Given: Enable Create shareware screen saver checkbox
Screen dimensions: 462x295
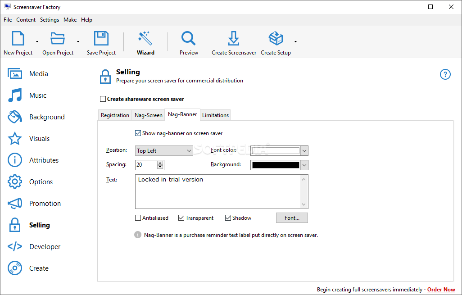Looking at the screenshot, I should coord(103,99).
